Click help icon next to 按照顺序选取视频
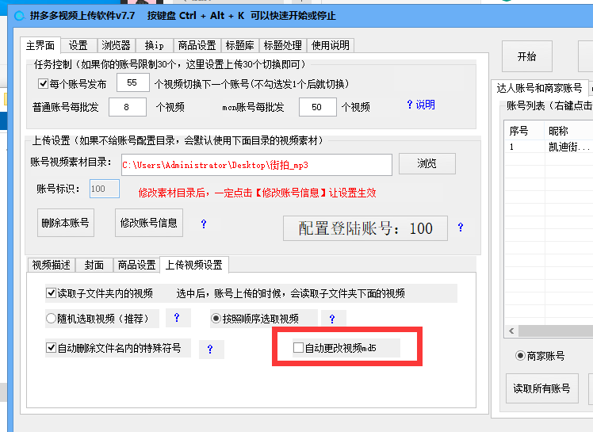 click(331, 319)
